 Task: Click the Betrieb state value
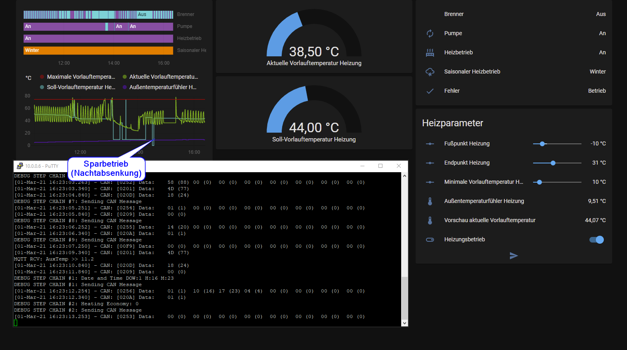click(597, 91)
